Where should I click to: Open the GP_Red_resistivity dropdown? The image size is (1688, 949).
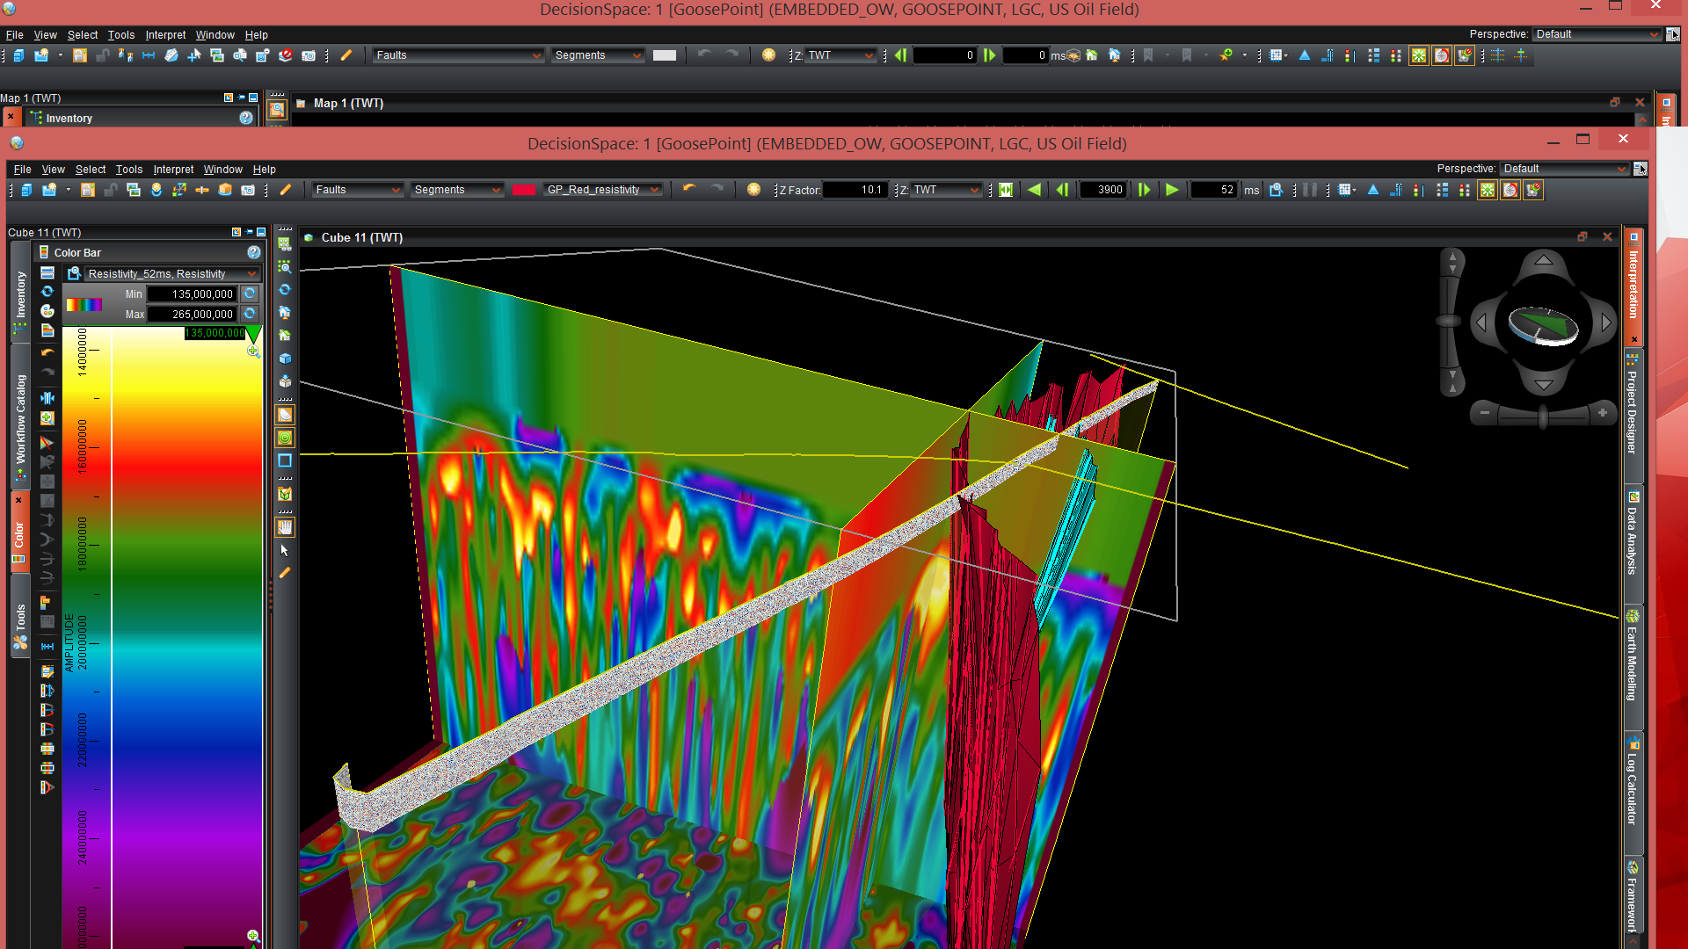coord(601,190)
